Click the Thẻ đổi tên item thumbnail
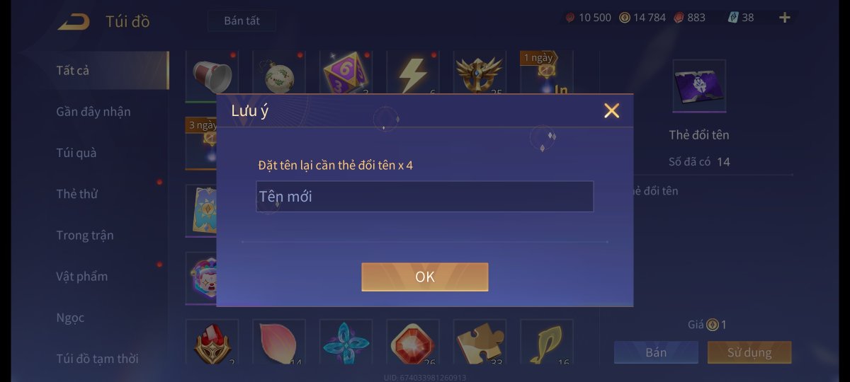 click(x=699, y=86)
